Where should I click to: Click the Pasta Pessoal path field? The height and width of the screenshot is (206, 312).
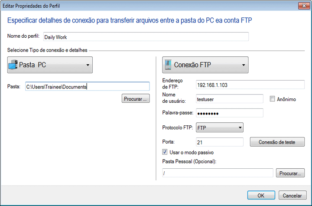217,173
